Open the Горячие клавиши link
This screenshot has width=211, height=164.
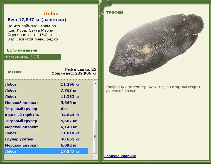(120, 156)
